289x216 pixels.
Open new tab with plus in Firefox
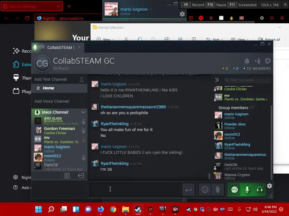[69, 6]
